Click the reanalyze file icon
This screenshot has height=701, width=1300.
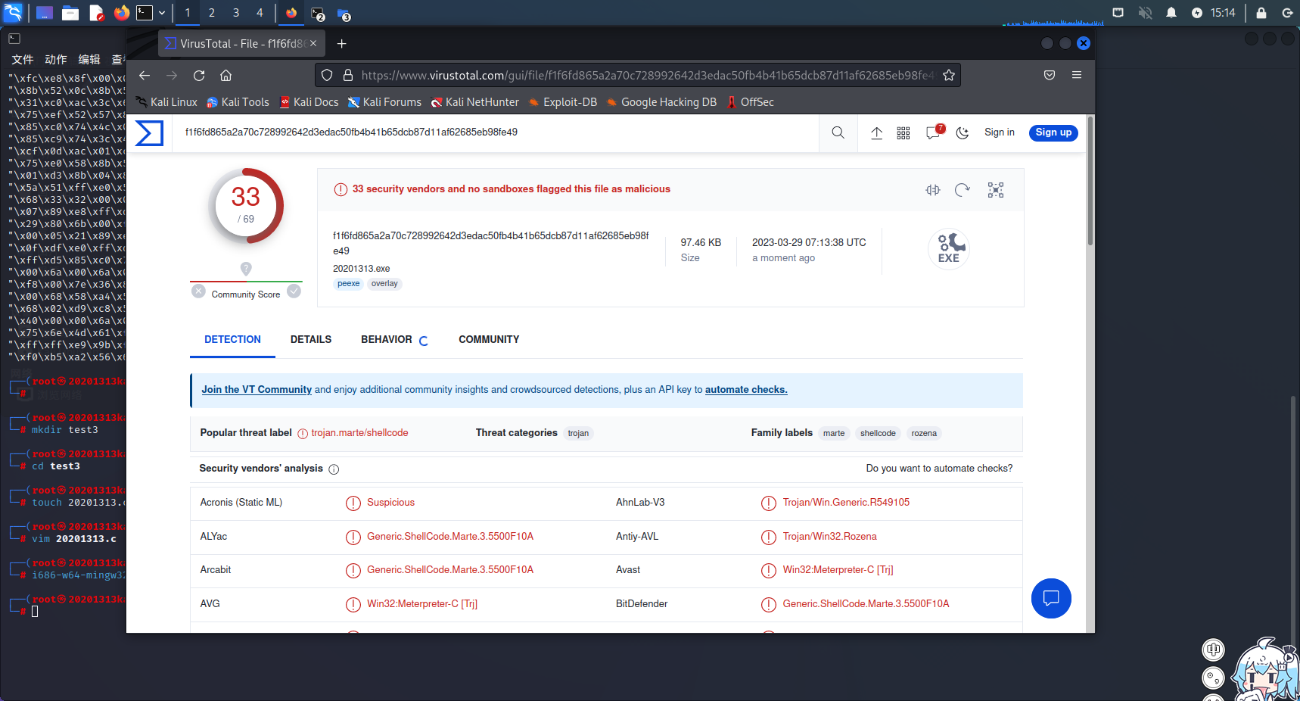[x=963, y=190]
